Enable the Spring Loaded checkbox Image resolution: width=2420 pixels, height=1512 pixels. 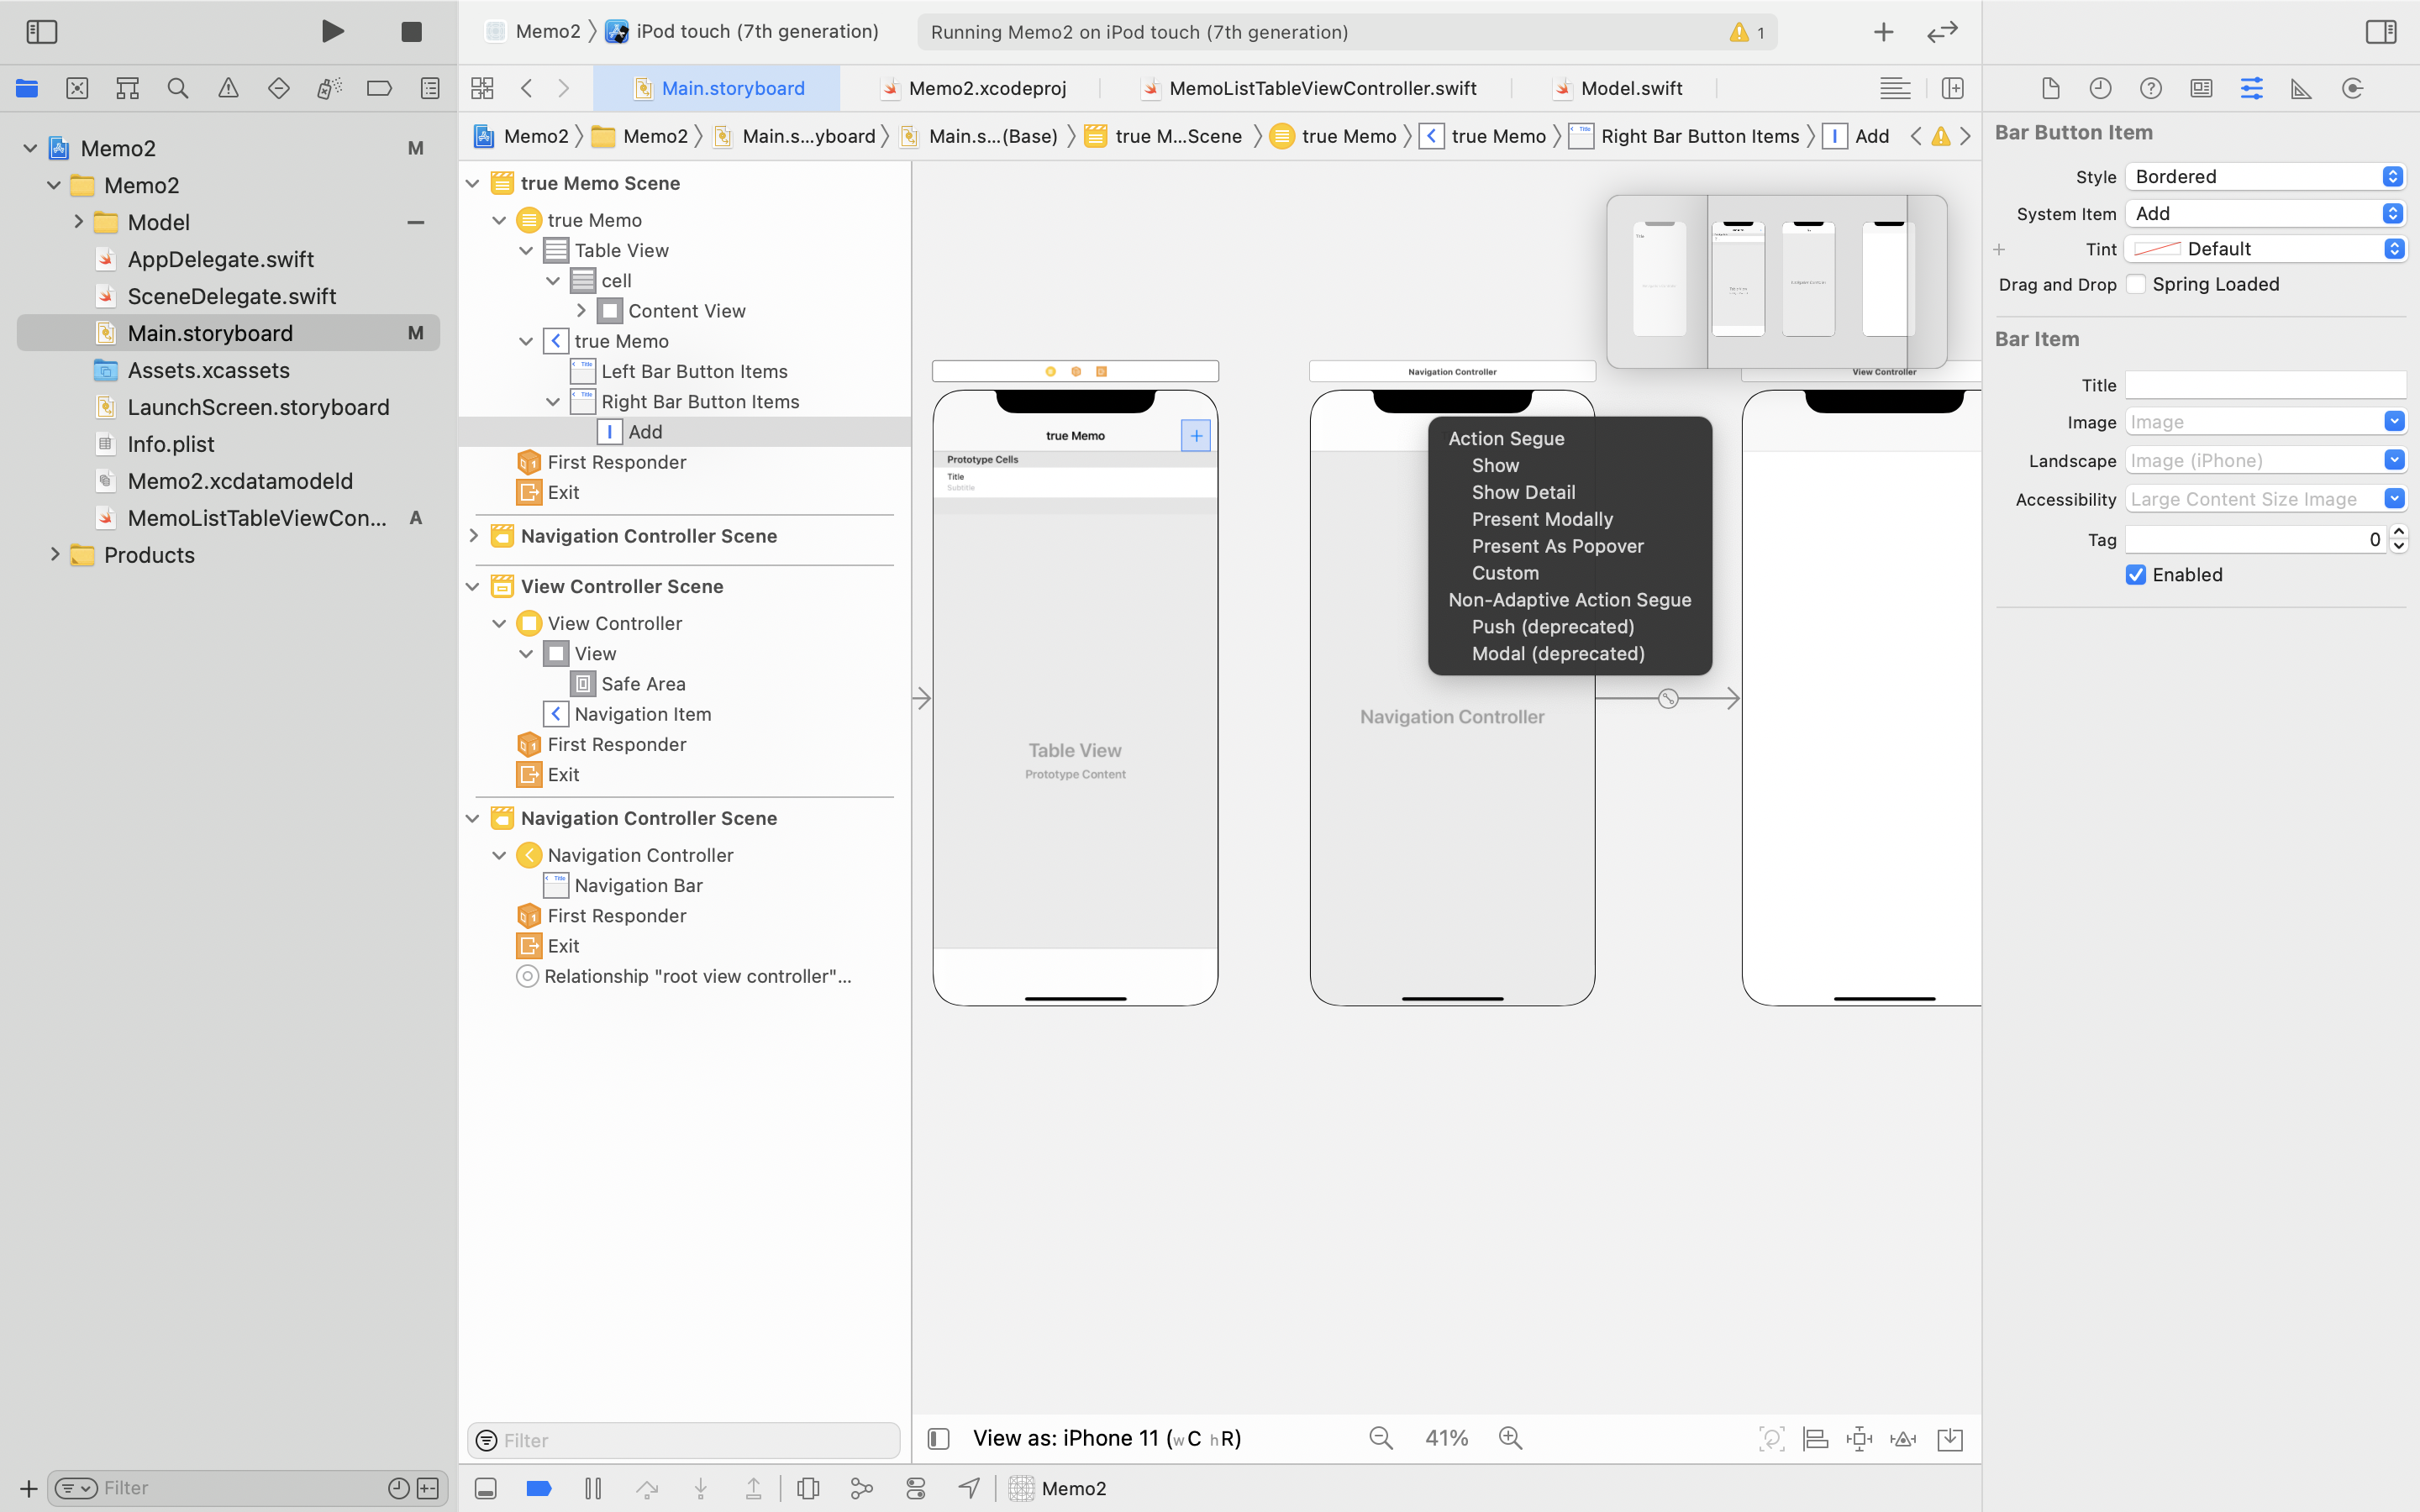coord(2136,284)
